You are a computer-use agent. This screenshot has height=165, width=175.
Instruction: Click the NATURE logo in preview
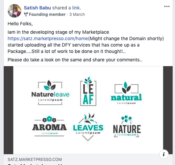pyautogui.click(x=127, y=127)
